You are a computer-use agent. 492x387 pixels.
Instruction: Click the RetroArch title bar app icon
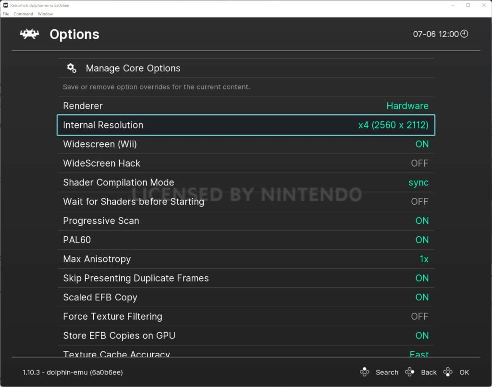[5, 5]
